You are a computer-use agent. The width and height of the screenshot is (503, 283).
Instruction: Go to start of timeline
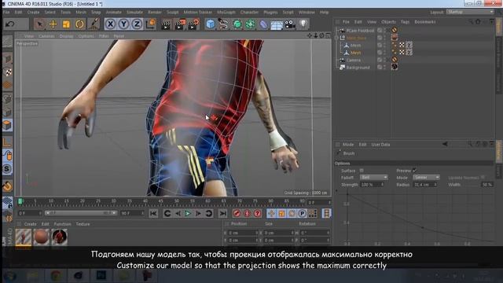(153, 213)
